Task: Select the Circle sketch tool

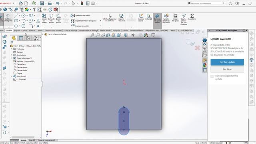Action: (24, 16)
